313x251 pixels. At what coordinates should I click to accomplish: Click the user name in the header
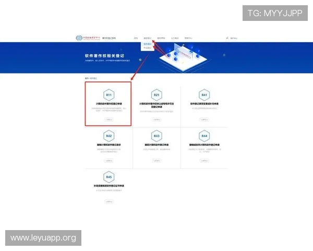coord(234,38)
